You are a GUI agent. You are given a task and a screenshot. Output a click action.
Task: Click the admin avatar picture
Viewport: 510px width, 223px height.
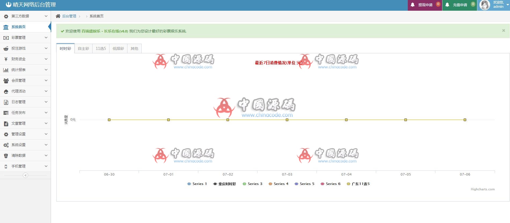click(x=485, y=5)
